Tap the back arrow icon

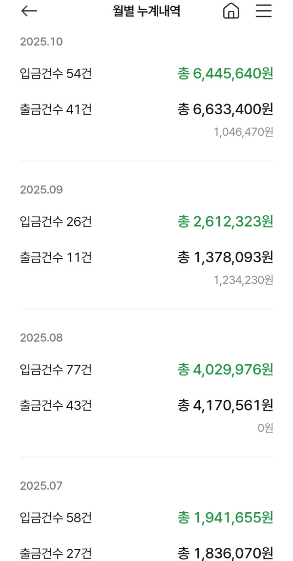(29, 12)
